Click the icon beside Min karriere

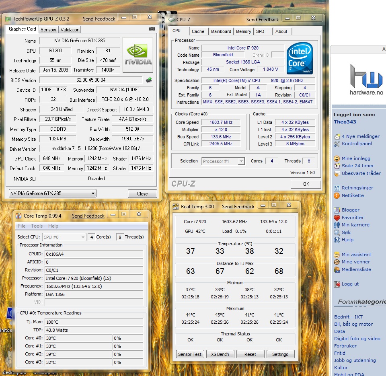337,225
